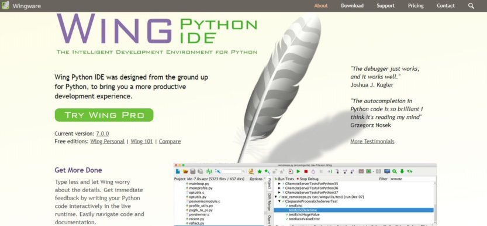Click the New File icon in Wing toolbar
487x226 pixels.
(178, 172)
